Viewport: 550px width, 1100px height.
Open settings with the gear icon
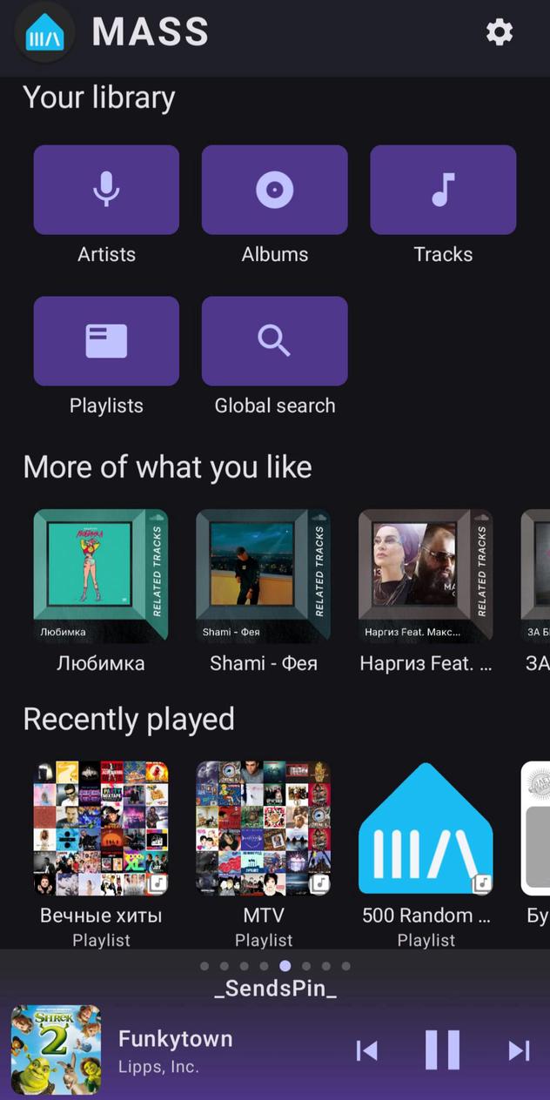(x=499, y=32)
